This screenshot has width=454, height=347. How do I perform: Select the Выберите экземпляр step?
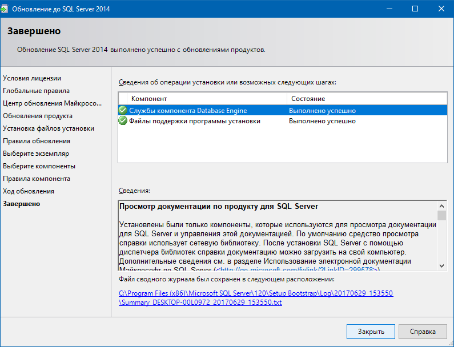point(36,154)
